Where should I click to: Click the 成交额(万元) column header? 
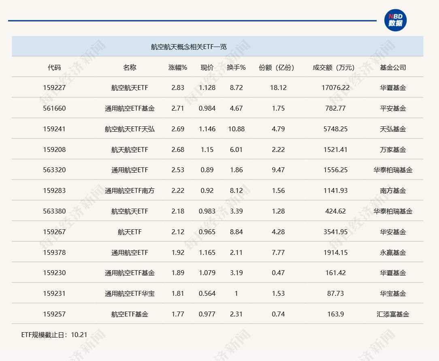coord(334,68)
